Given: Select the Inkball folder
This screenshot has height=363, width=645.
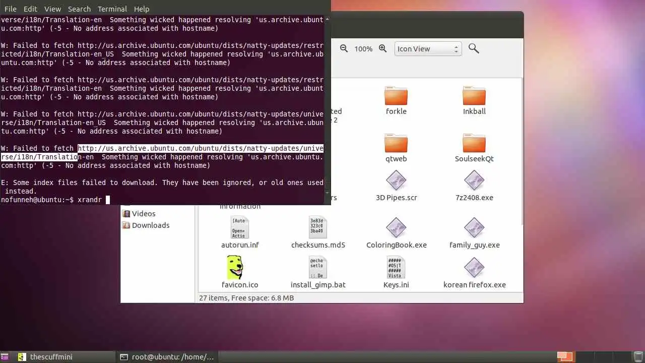Looking at the screenshot, I should (x=474, y=101).
